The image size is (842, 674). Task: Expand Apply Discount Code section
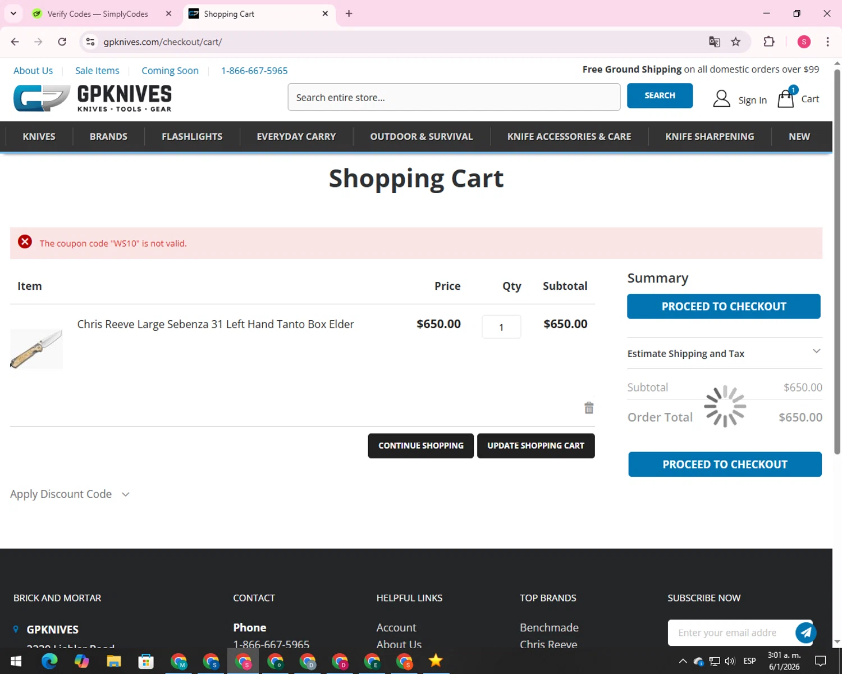pos(70,494)
